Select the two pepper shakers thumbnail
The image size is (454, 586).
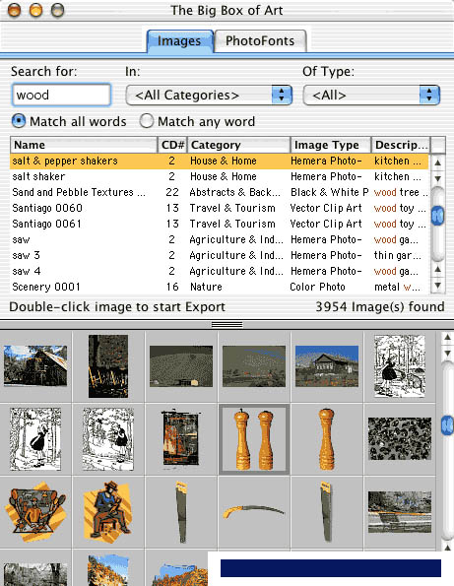tap(254, 439)
